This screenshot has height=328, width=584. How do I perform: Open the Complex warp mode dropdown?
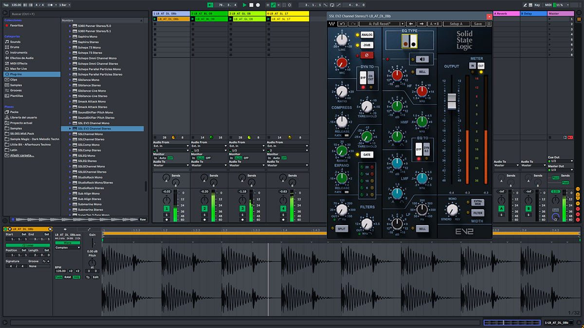[68, 247]
